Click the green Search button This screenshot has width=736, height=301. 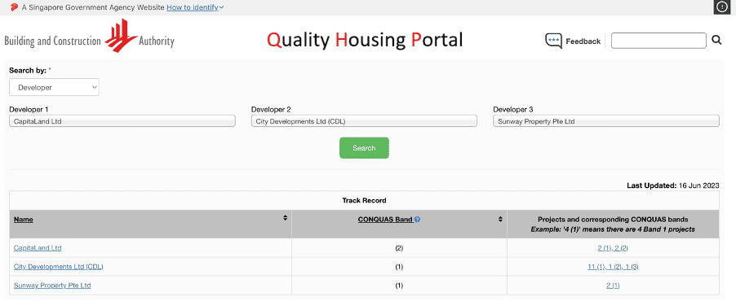(364, 148)
